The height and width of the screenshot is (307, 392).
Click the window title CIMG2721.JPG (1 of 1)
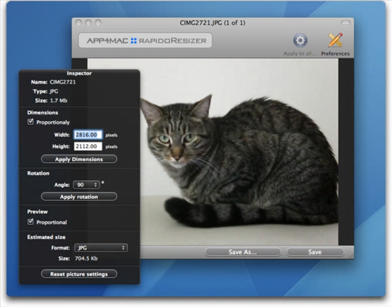(x=213, y=23)
